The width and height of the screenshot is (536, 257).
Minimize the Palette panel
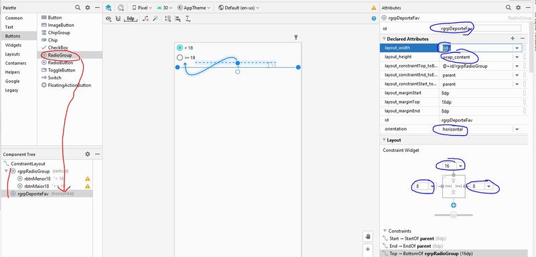click(x=97, y=7)
